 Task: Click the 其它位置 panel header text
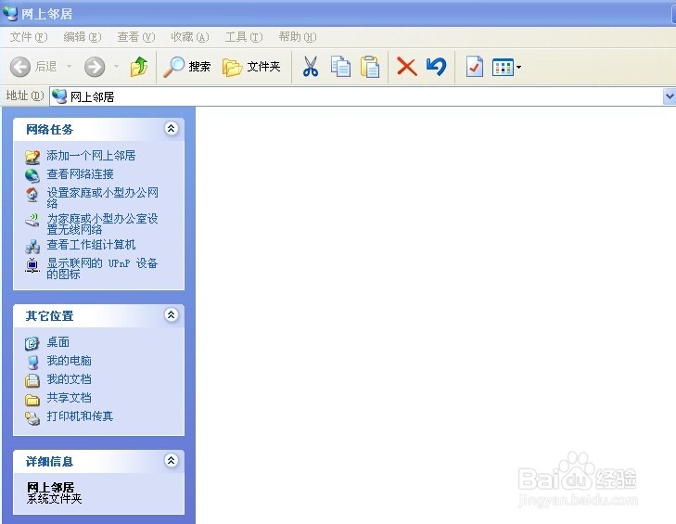[49, 316]
